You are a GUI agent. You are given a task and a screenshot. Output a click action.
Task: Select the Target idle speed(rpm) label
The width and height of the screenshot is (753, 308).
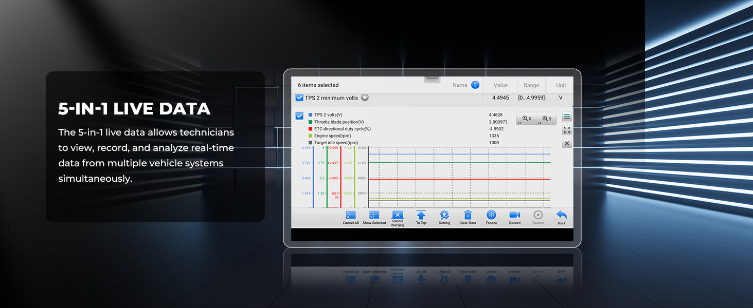pyautogui.click(x=336, y=143)
